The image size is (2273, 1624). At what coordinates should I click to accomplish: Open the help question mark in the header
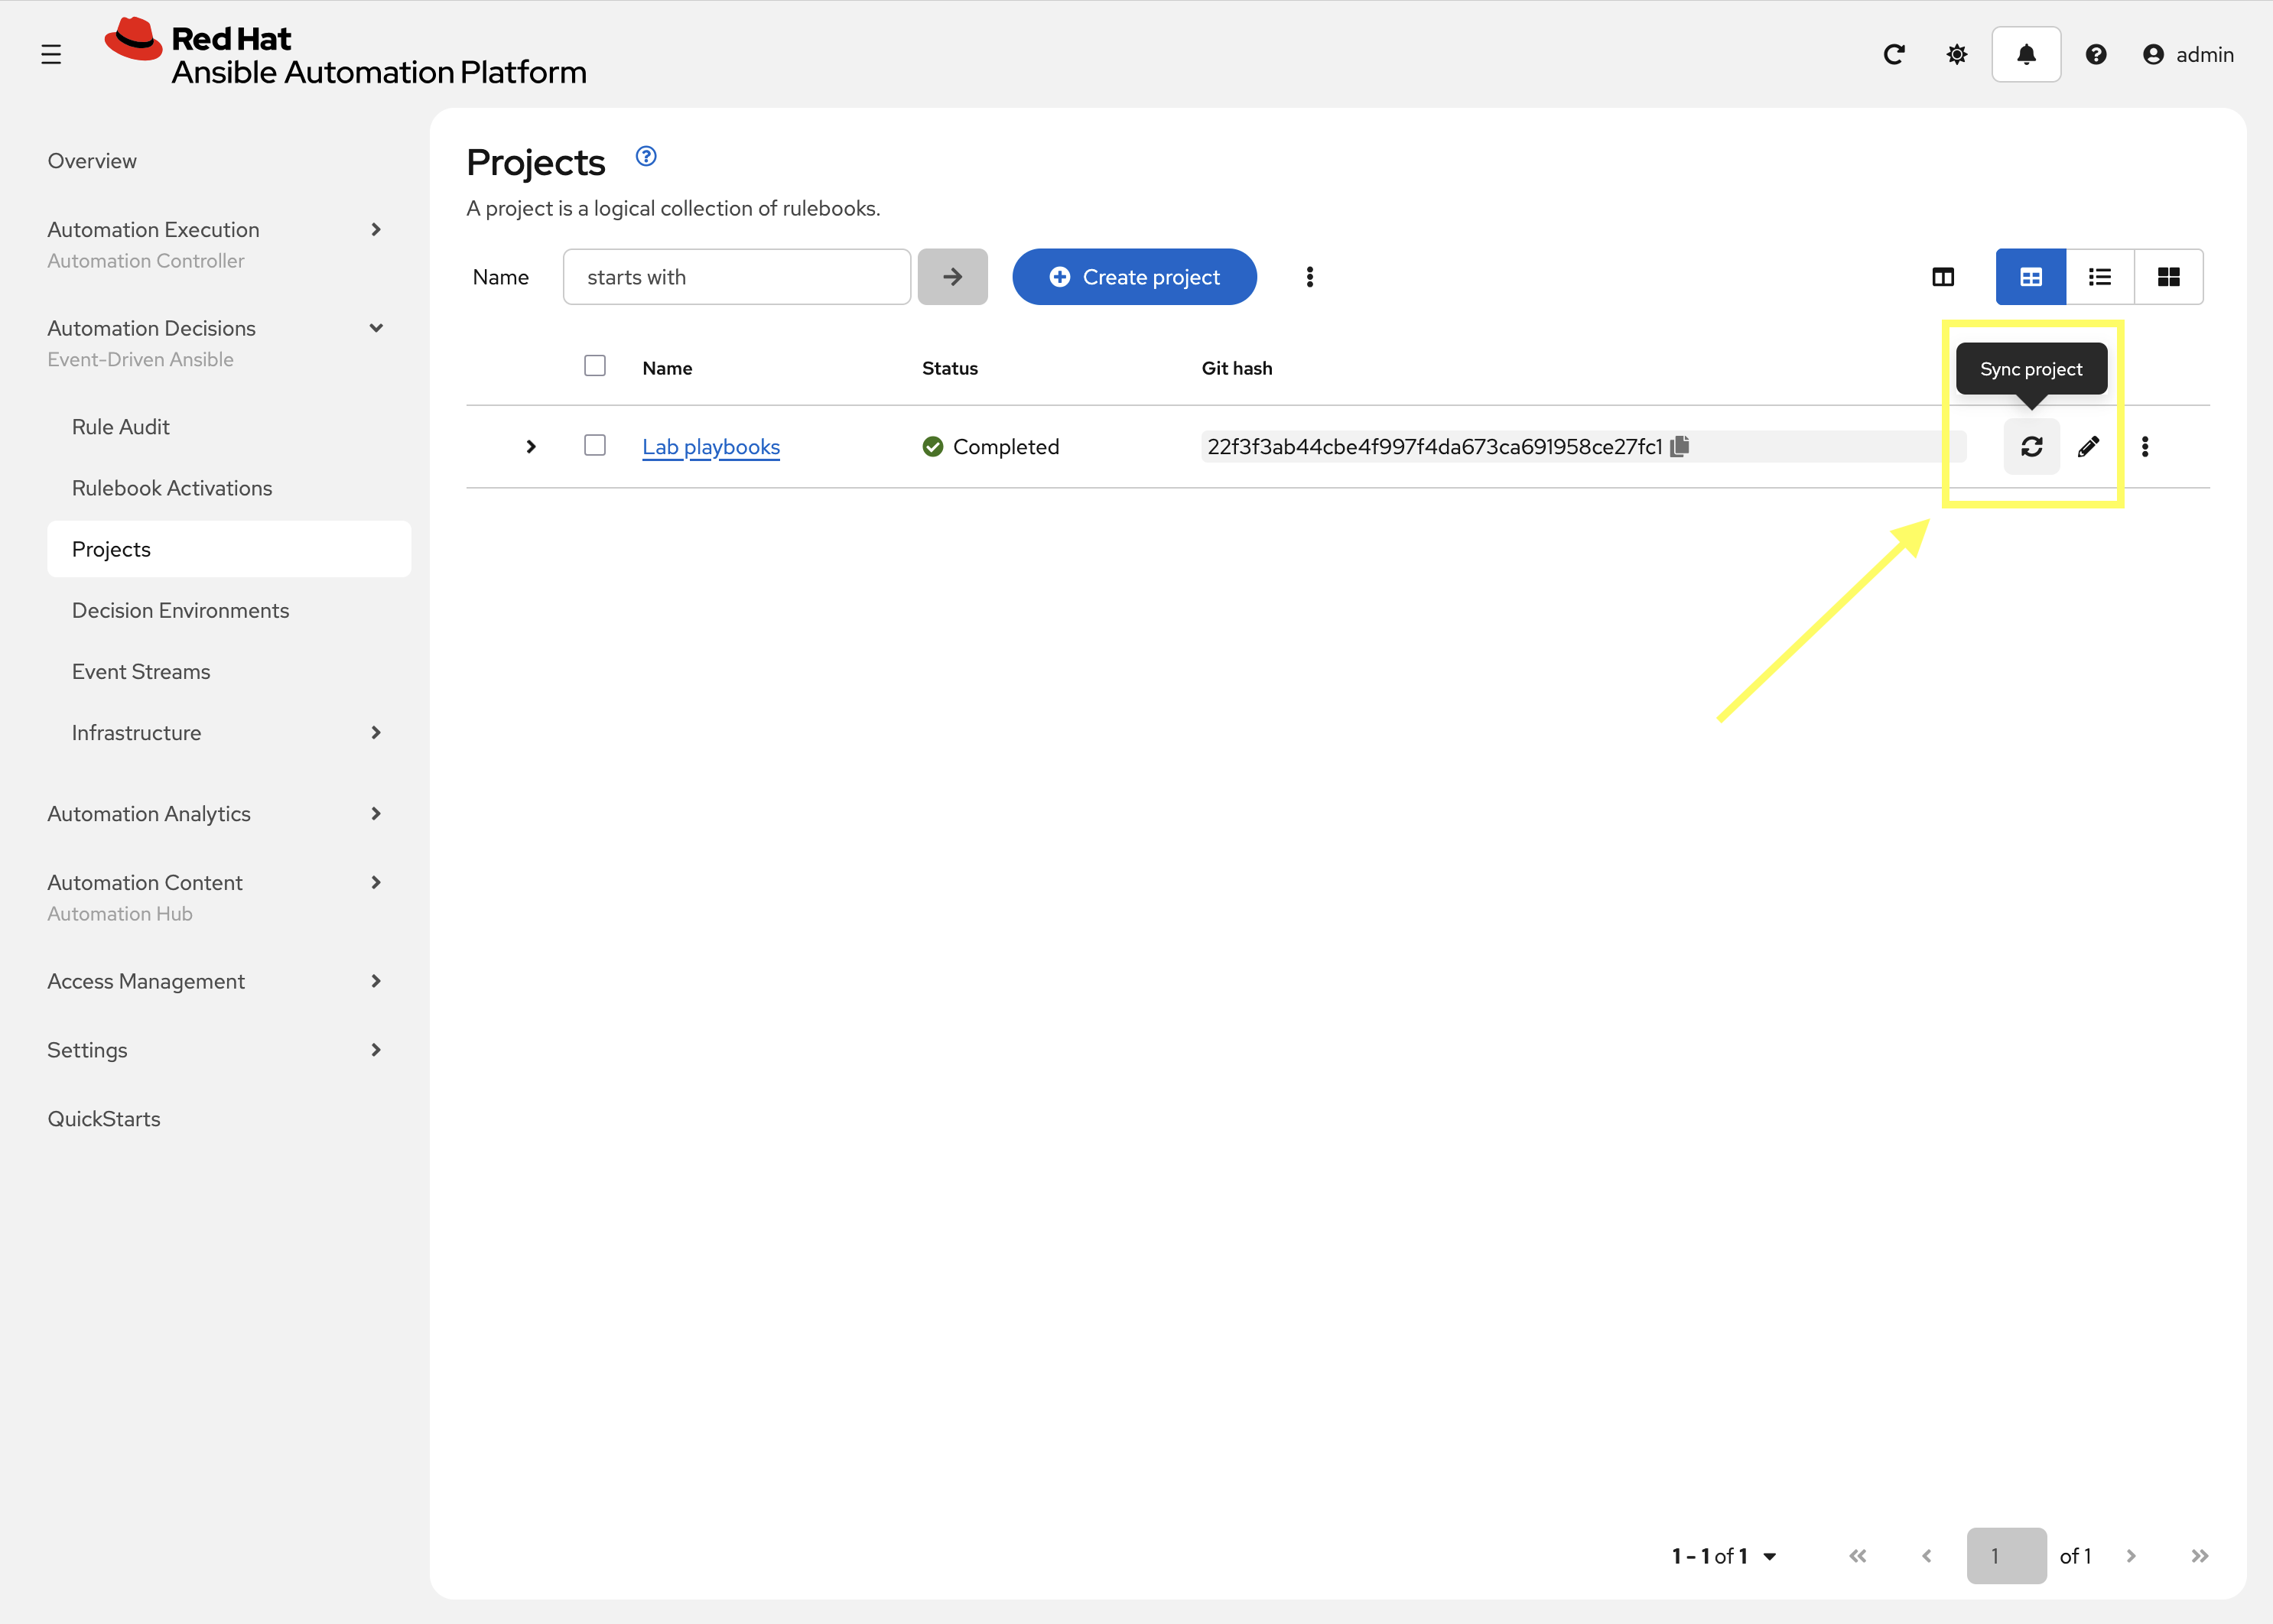click(2096, 54)
